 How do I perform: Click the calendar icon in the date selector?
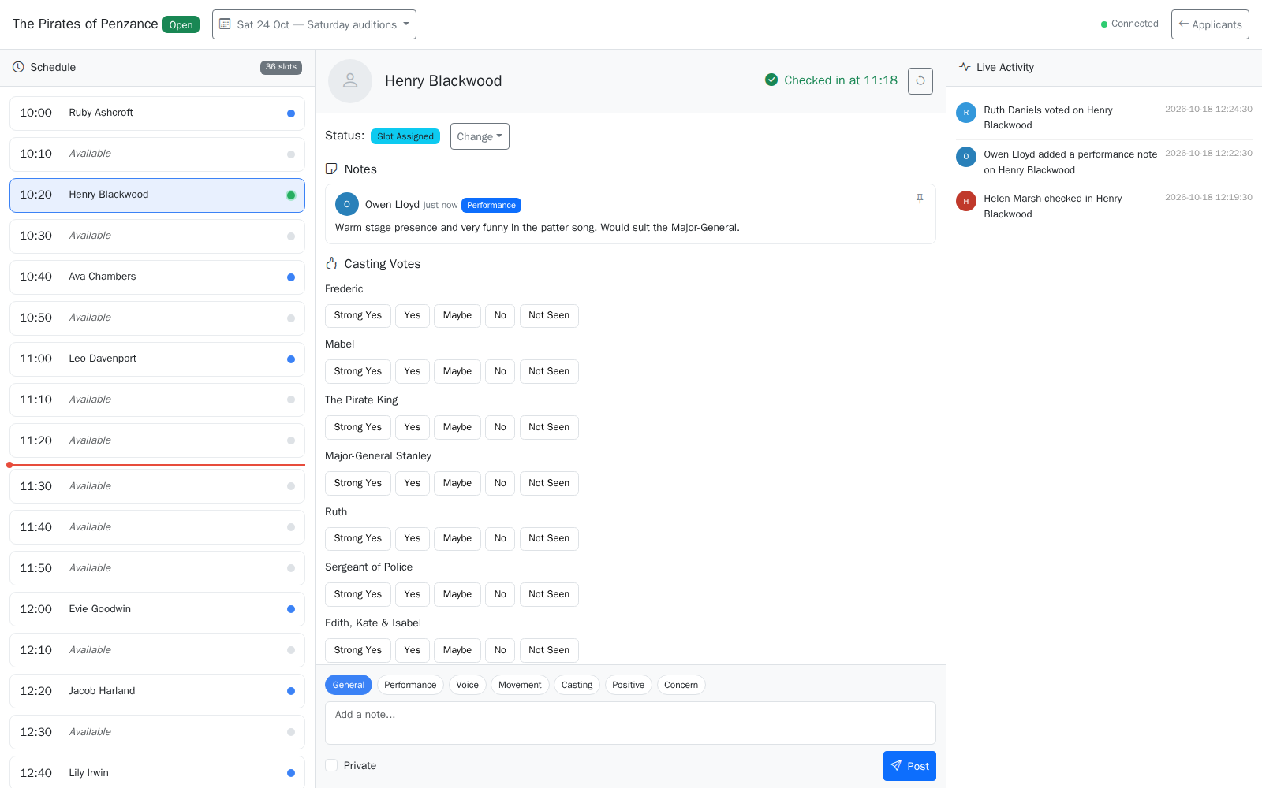(225, 24)
